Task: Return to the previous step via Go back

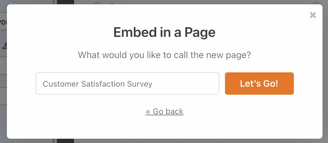Action: [x=164, y=112]
